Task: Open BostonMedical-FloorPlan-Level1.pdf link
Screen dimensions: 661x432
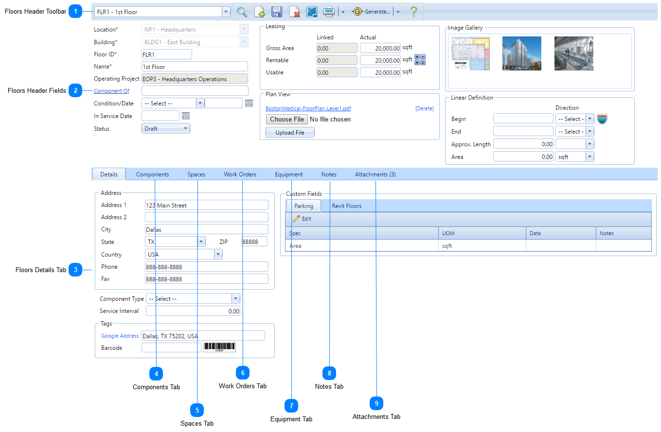Action: click(x=308, y=108)
